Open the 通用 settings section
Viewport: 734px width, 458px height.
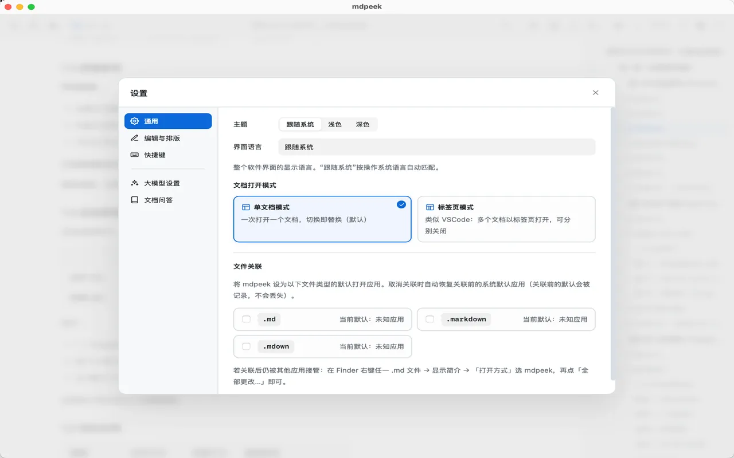click(x=168, y=121)
